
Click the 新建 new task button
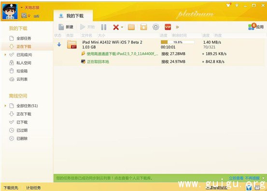click(x=66, y=27)
